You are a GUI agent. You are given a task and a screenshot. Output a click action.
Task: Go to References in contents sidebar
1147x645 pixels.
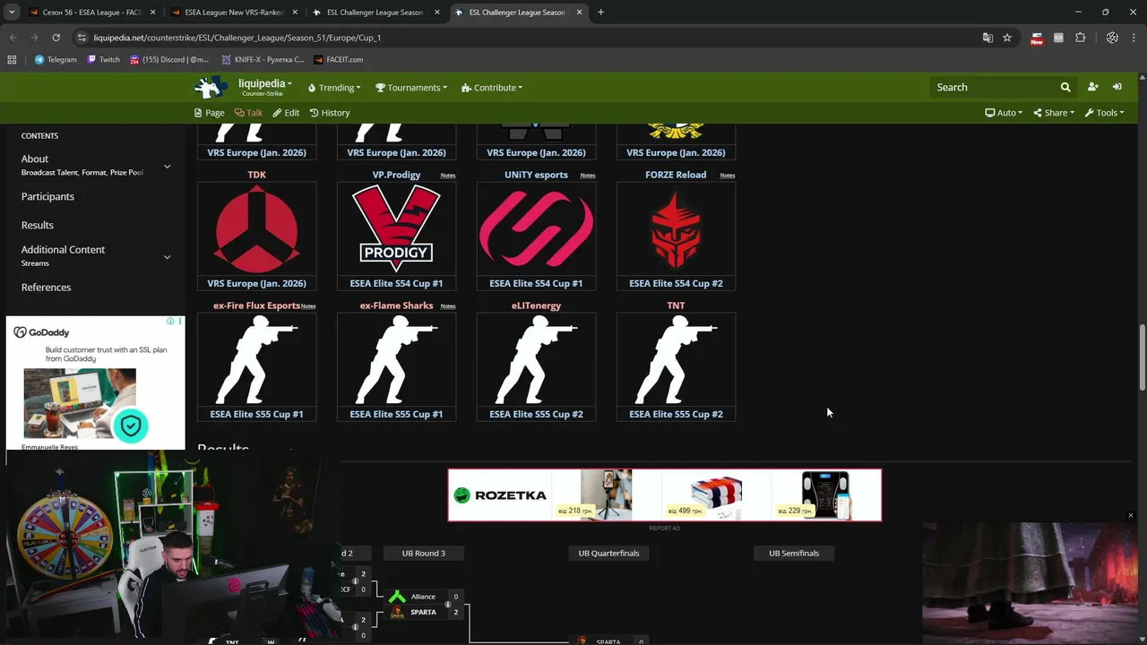point(46,287)
